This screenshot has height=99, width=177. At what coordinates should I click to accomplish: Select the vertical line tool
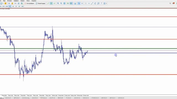pyautogui.click(x=86, y=3)
